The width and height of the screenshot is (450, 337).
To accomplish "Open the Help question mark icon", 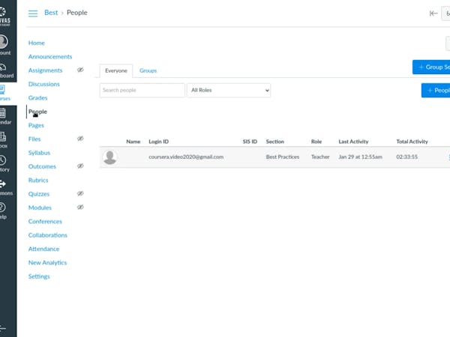I will coord(2,207).
